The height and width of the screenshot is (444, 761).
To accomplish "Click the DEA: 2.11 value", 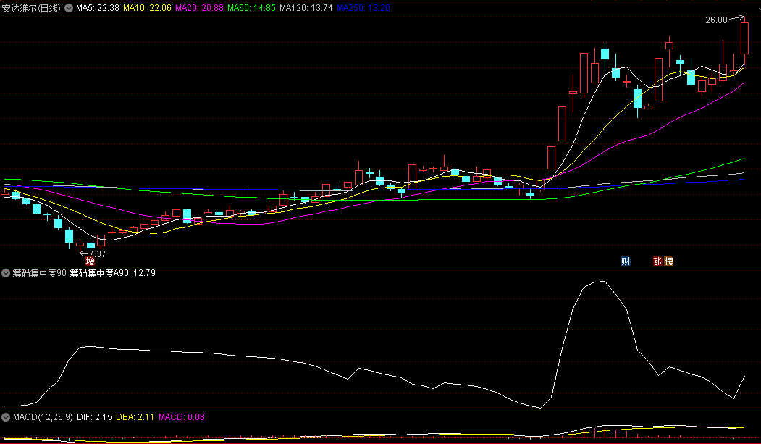I will tap(135, 416).
